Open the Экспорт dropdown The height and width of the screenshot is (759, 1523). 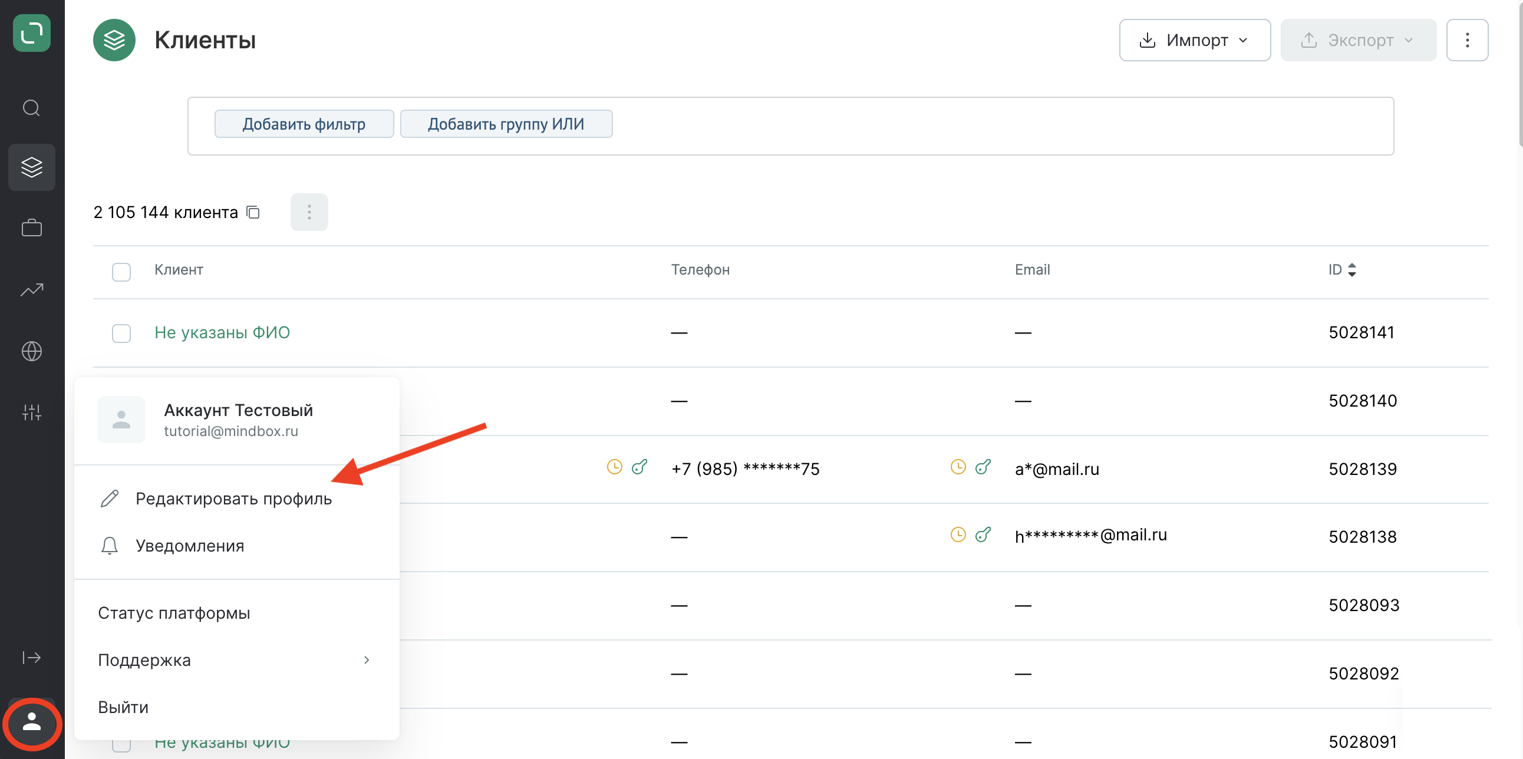click(x=1359, y=40)
